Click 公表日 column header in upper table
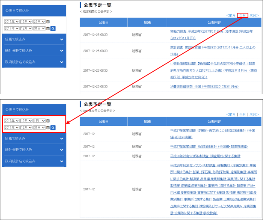263x220 pixels. 104,23
